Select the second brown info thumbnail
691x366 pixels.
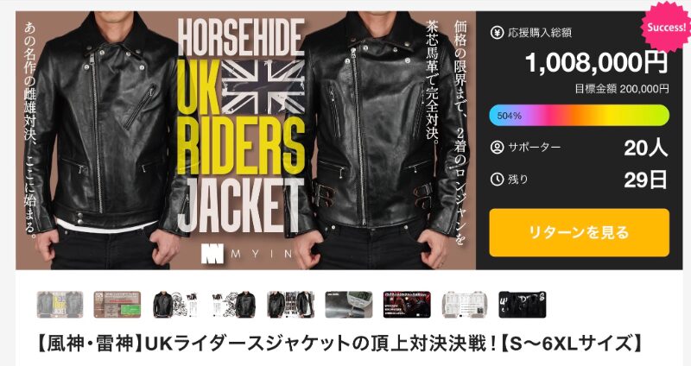click(117, 305)
